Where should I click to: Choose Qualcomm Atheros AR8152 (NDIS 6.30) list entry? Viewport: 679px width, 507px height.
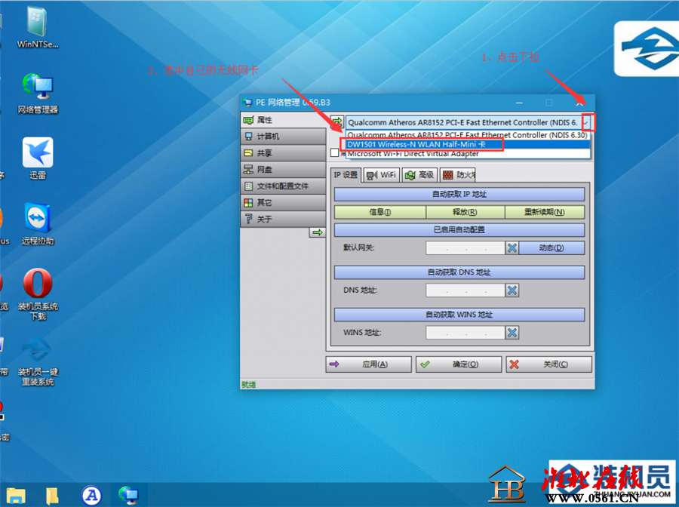pos(467,135)
